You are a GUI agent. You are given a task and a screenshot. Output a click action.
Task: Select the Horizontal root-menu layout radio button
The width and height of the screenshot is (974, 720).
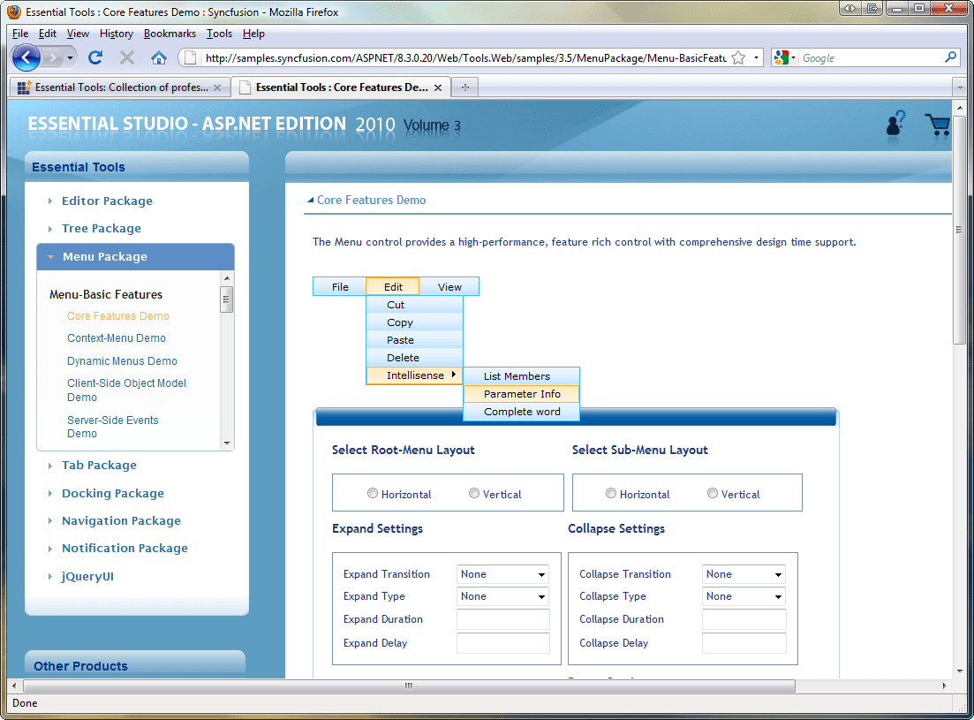[373, 493]
